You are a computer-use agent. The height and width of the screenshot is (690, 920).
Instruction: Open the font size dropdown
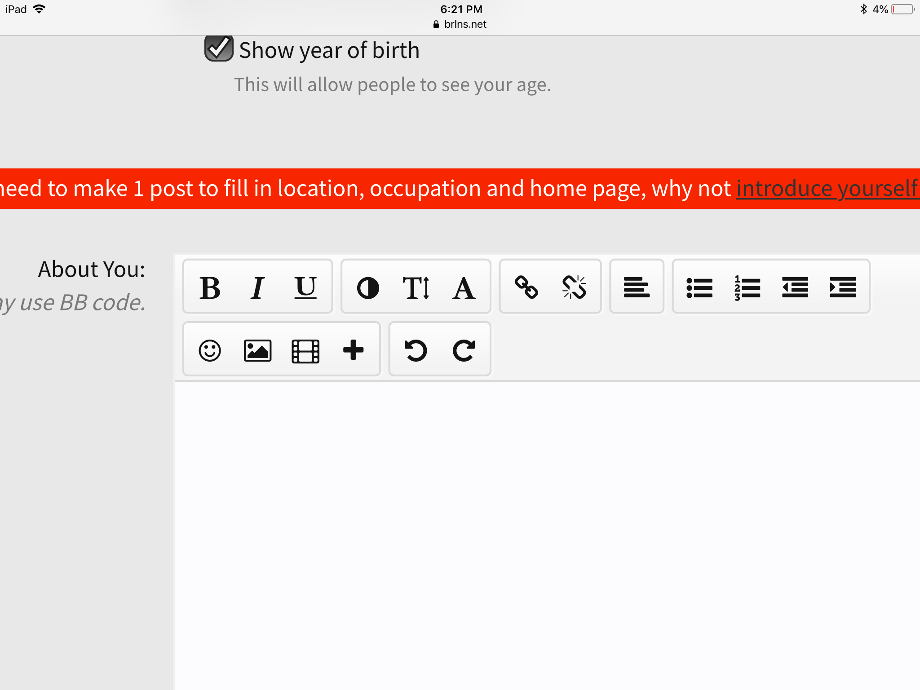point(416,287)
